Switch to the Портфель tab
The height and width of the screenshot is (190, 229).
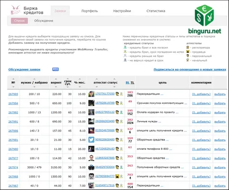tap(90, 11)
